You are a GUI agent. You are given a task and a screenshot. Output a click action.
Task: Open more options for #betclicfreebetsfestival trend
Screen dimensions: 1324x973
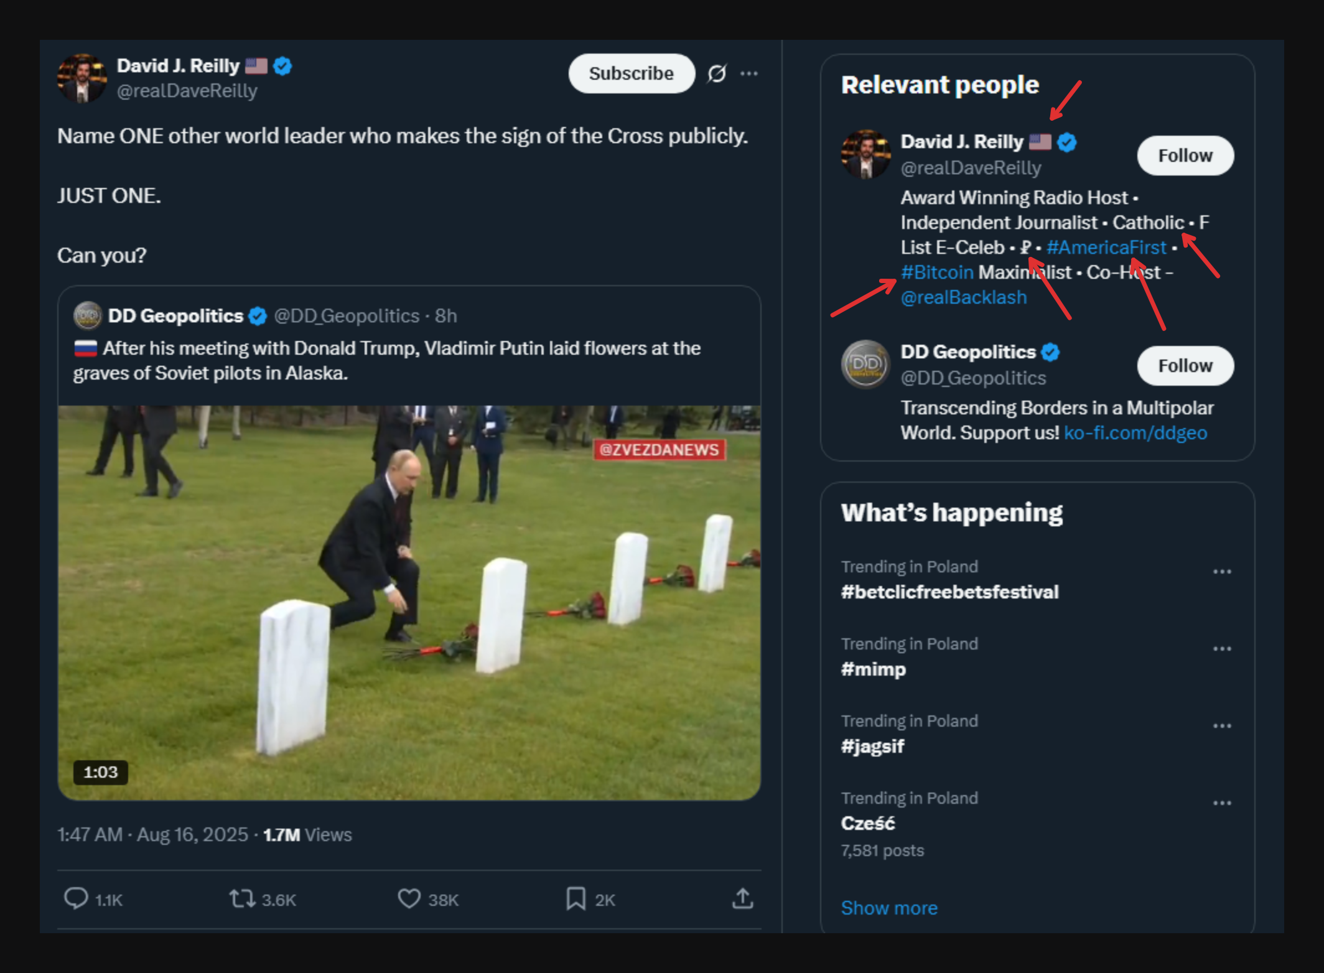pos(1222,572)
